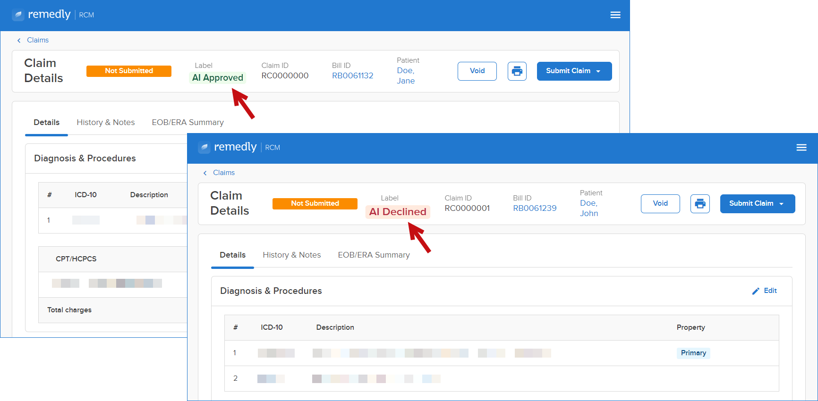Click Description column header in back window
Viewport: 818px width, 401px height.
coord(149,195)
